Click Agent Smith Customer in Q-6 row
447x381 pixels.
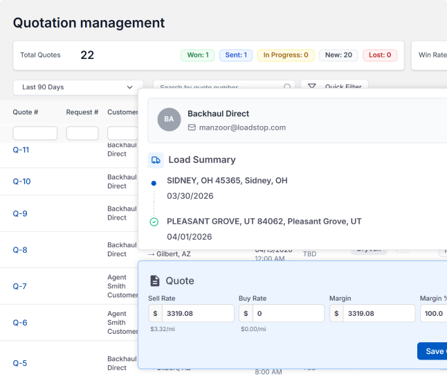click(x=122, y=323)
